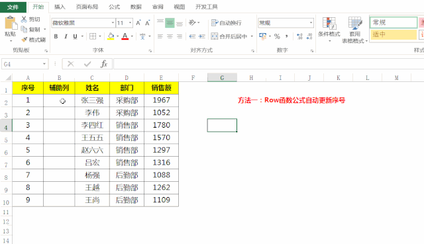Align cell text right
This screenshot has width=424, height=244.
point(180,36)
